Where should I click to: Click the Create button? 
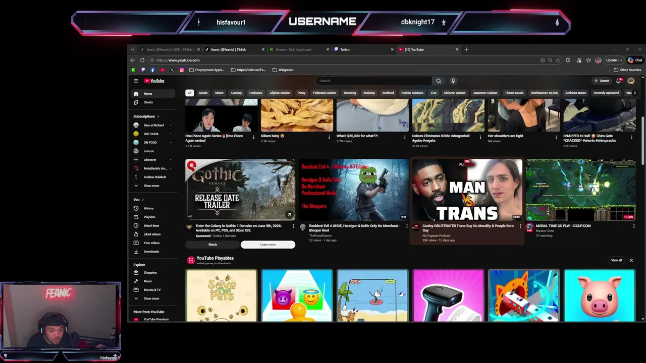pos(602,81)
